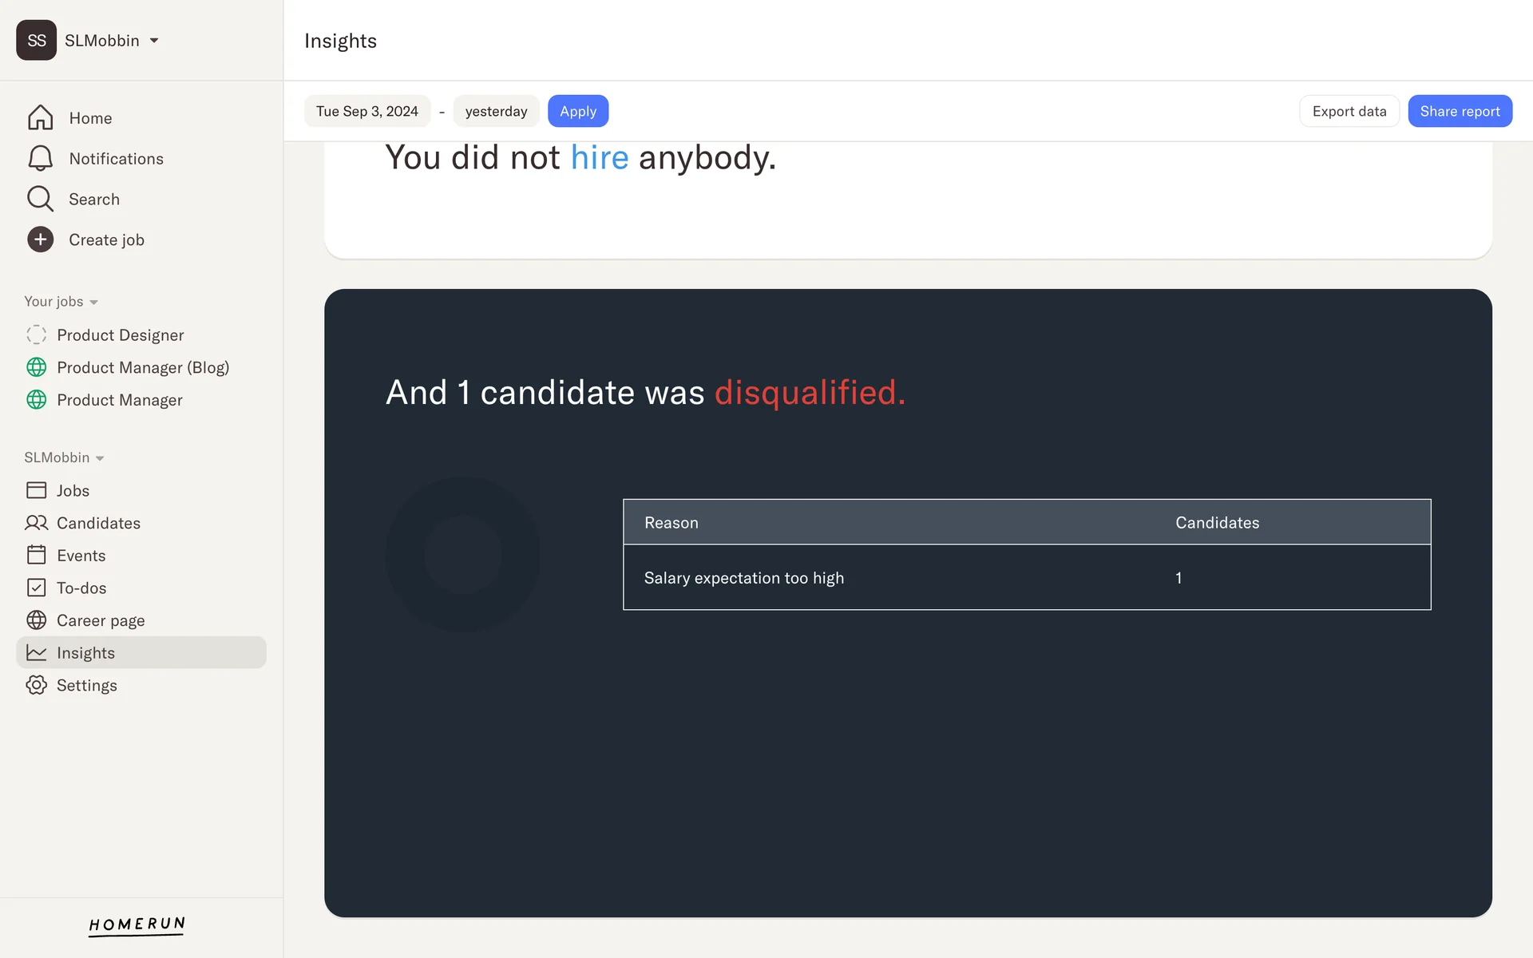Screen dimensions: 1533x958
Task: Expand the SLMobbin account dropdown
Action: pyautogui.click(x=154, y=41)
